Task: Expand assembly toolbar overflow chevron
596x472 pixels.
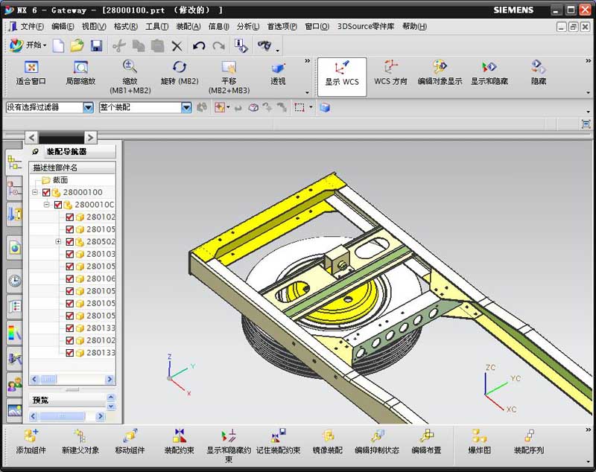Action: coord(589,430)
